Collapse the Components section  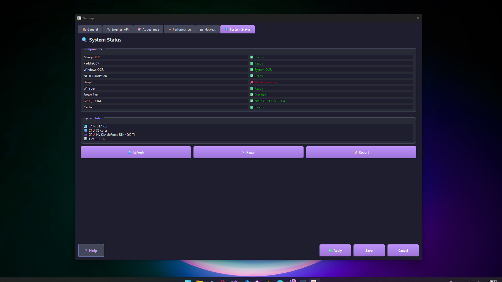click(93, 49)
